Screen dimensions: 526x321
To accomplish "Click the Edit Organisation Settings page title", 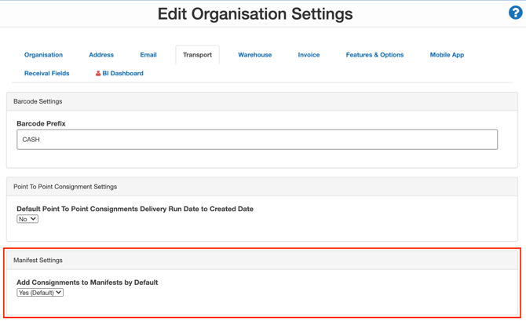I will click(255, 14).
